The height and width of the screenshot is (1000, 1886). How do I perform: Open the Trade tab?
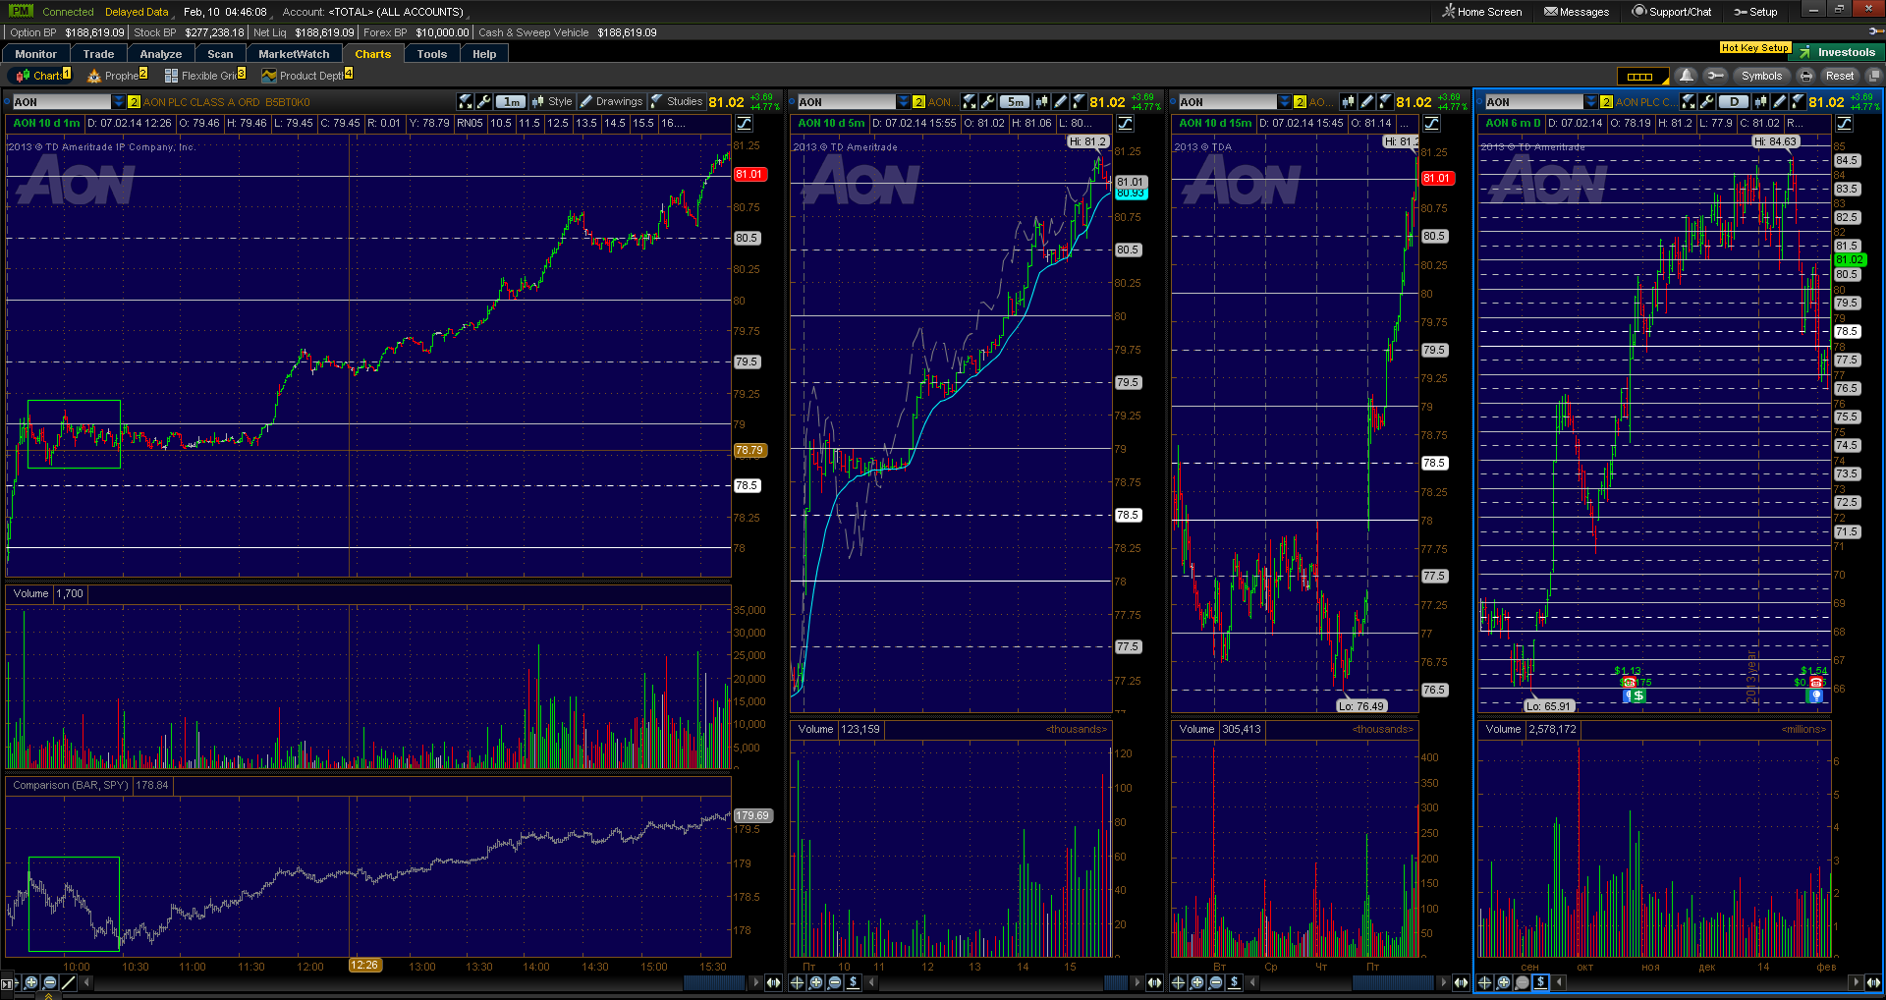(x=98, y=54)
